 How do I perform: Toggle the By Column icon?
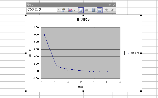99,10
